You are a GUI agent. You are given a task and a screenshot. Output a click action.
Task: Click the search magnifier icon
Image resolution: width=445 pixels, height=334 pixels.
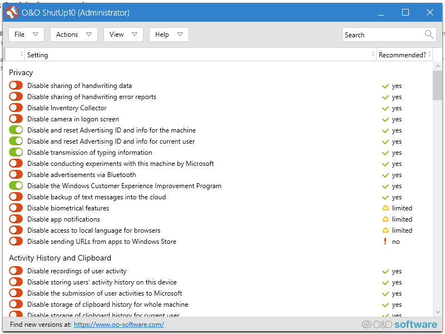click(x=429, y=35)
